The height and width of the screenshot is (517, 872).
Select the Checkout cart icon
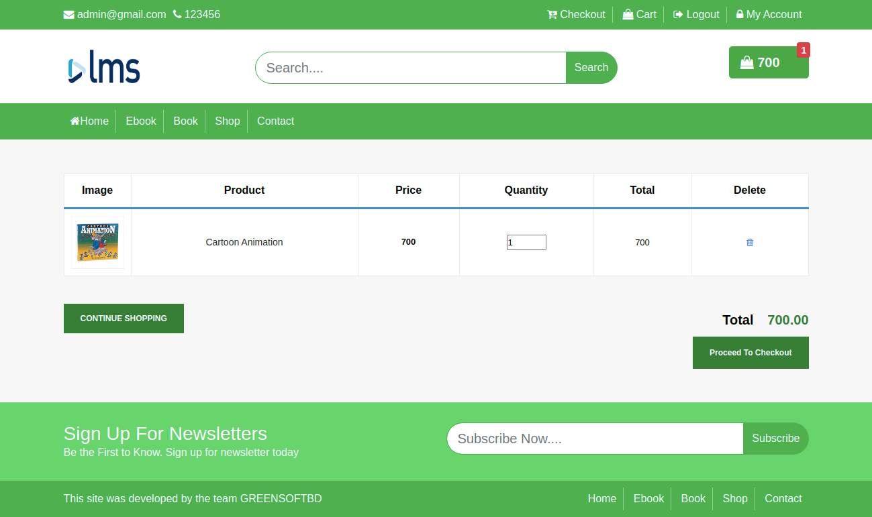point(551,14)
